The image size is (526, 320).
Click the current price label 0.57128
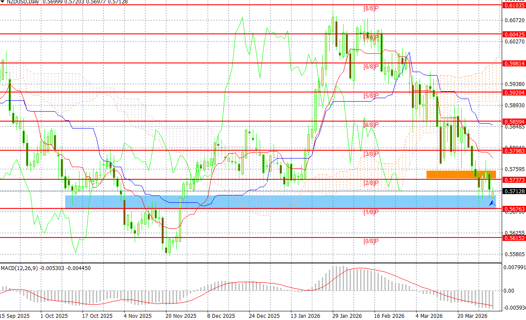[514, 191]
